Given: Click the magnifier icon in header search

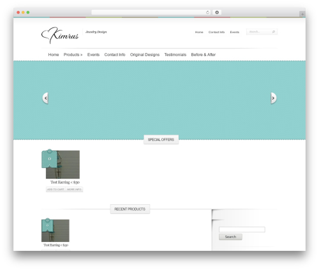Looking at the screenshot, I should [274, 32].
